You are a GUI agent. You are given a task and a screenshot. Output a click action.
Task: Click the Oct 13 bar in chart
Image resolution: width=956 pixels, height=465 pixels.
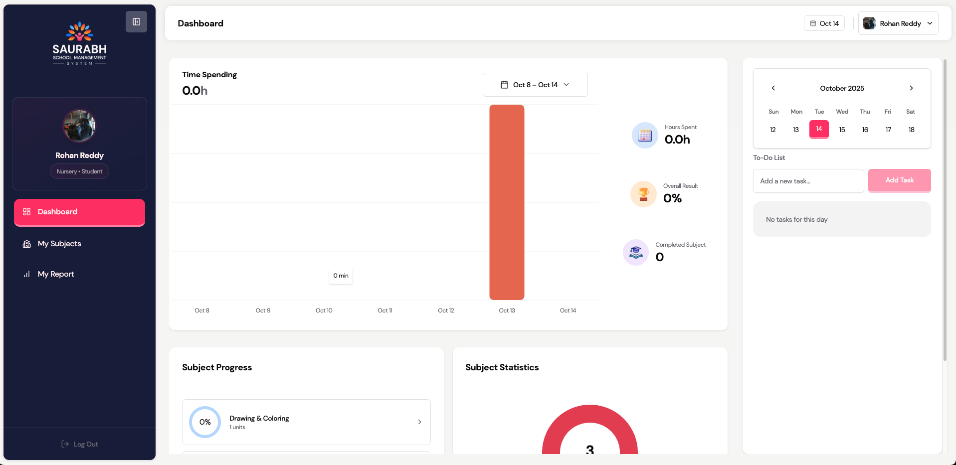click(507, 202)
